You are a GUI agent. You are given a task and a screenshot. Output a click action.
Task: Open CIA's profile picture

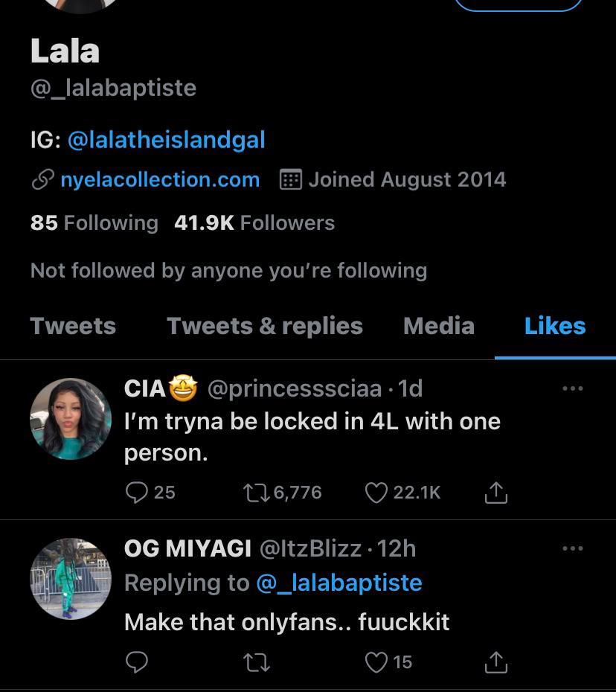point(71,419)
